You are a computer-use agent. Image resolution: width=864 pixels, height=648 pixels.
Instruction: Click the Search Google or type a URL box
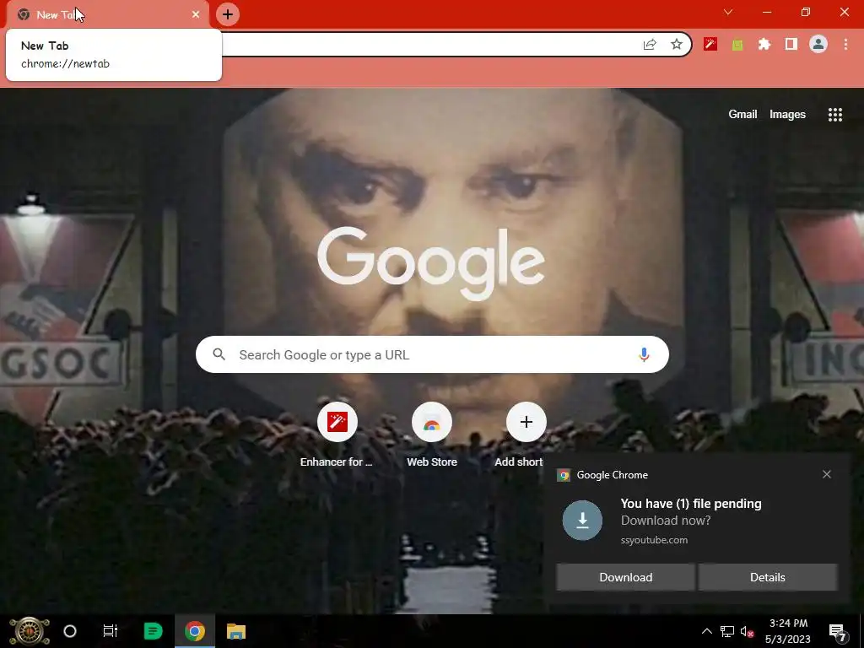point(432,354)
